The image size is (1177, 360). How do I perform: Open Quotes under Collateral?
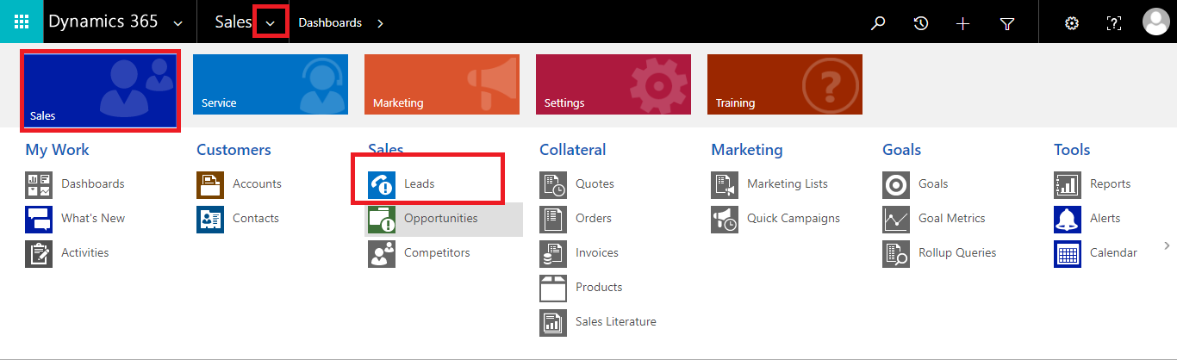tap(594, 183)
